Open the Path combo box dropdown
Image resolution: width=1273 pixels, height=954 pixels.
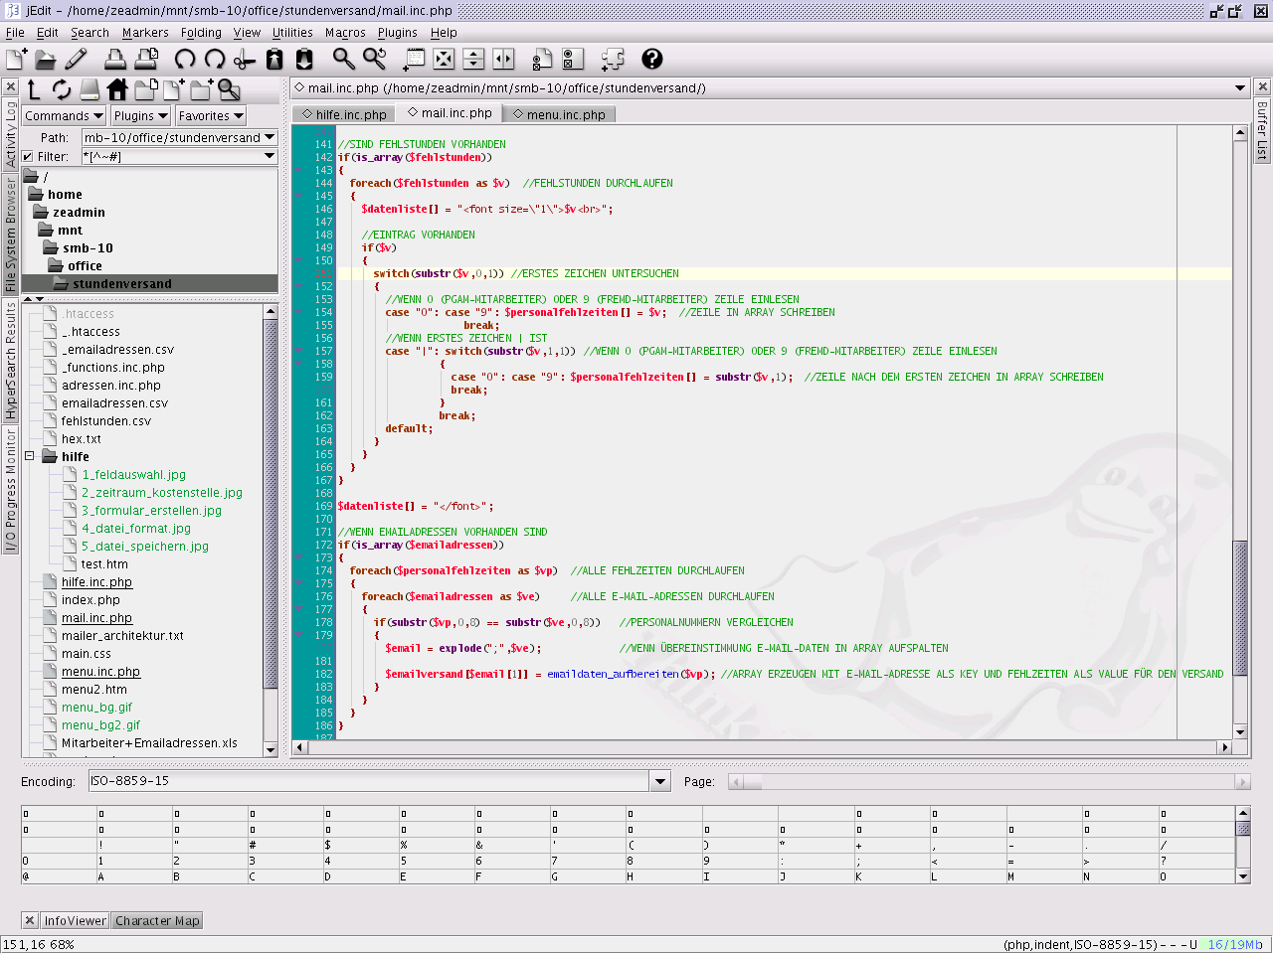point(270,138)
